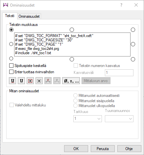The height and width of the screenshot is (155, 144).
Task: Confirm with the OK button
Action: [76, 149]
